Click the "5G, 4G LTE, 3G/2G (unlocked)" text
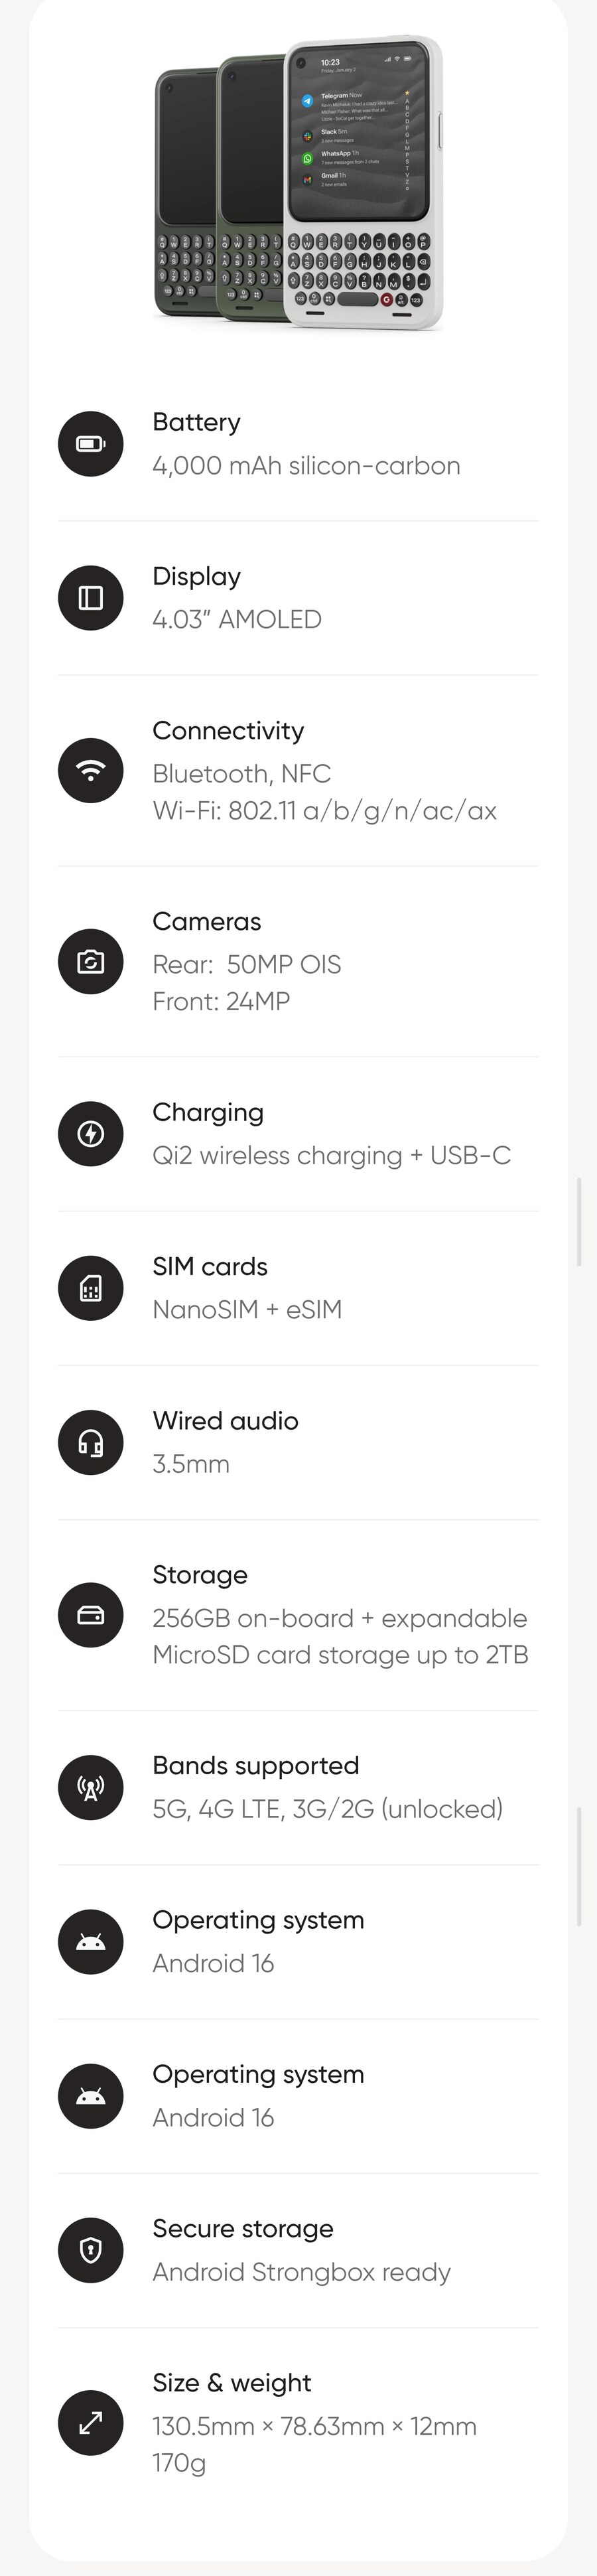This screenshot has width=597, height=2576. click(x=327, y=1809)
